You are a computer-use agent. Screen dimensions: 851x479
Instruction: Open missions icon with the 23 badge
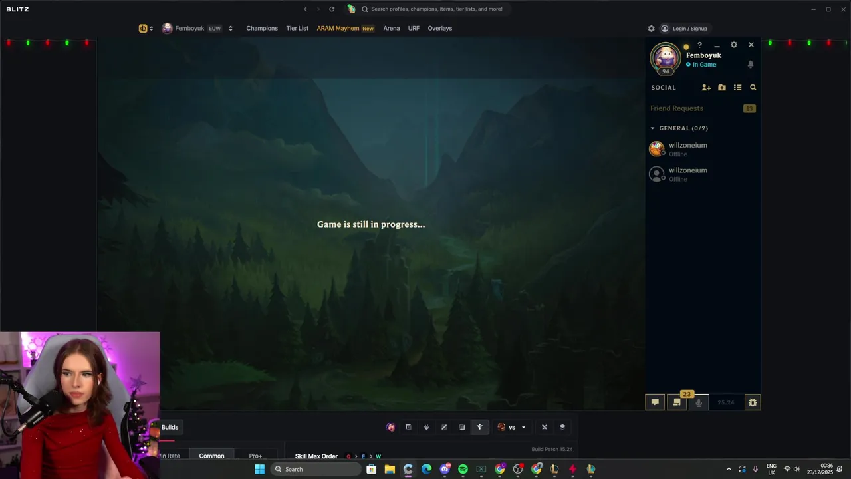pyautogui.click(x=677, y=402)
